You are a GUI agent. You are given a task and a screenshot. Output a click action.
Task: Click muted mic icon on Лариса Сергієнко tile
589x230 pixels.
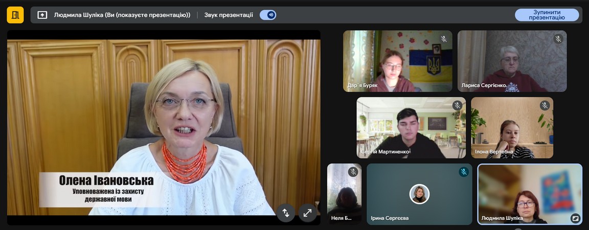[558, 39]
